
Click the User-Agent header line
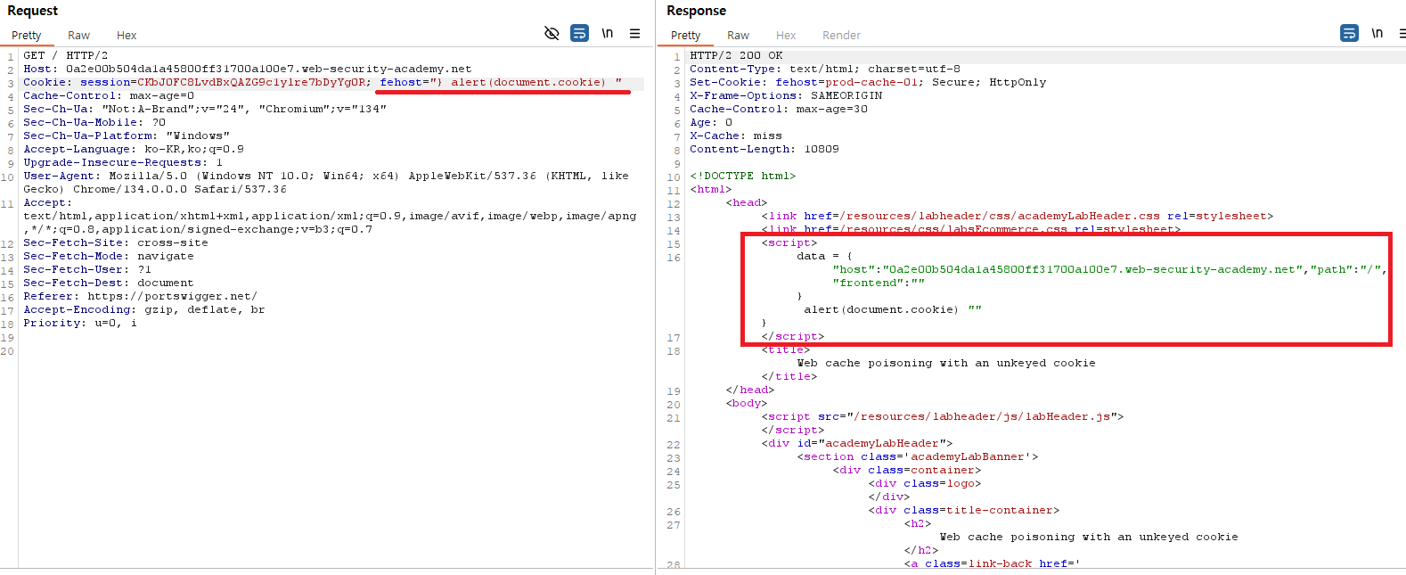click(326, 182)
